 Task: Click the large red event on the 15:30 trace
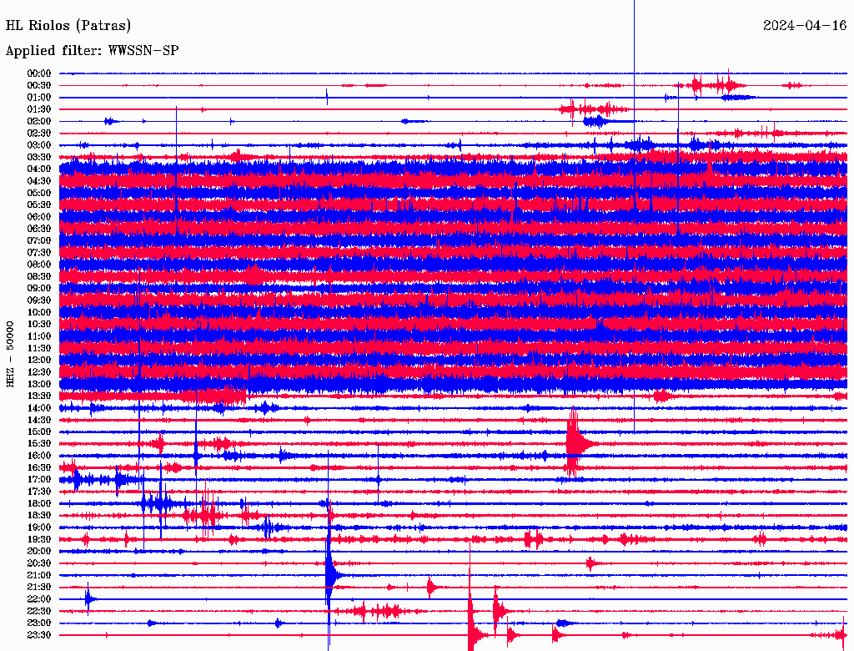pos(575,442)
